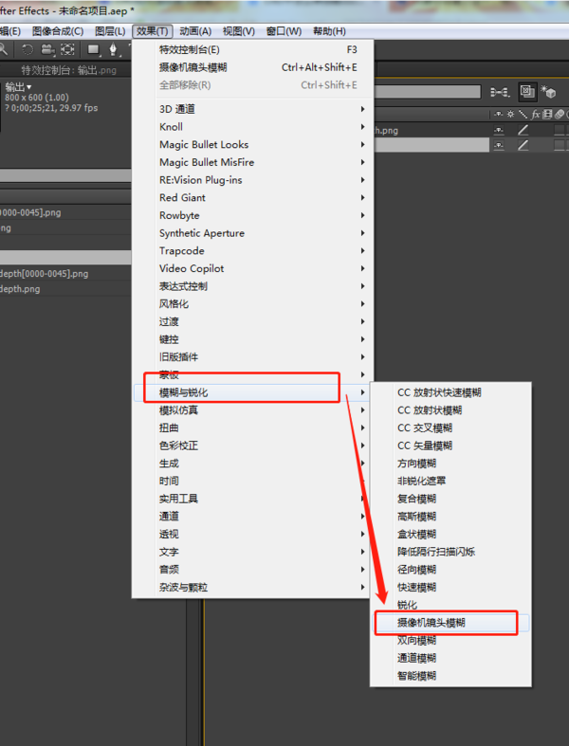
Task: Toggle quality switch for the highlighted layer
Action: click(x=523, y=145)
